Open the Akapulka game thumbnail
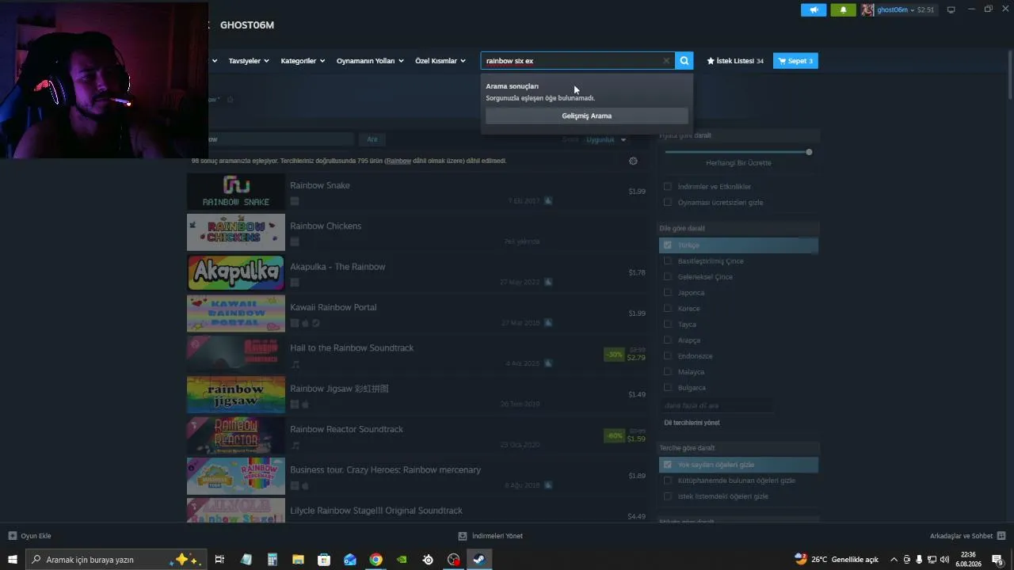Screen dimensions: 1014x570 pos(236,273)
